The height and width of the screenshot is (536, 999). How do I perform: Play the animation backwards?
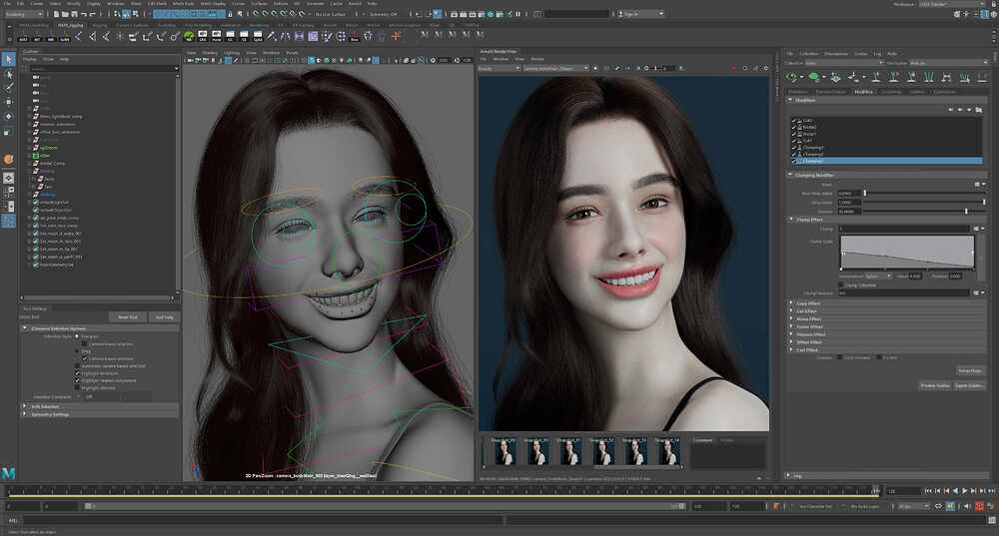point(955,491)
